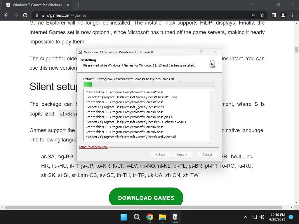The height and width of the screenshot is (224, 299).
Task: Bookmark this page with the star icon
Action: 262,15
